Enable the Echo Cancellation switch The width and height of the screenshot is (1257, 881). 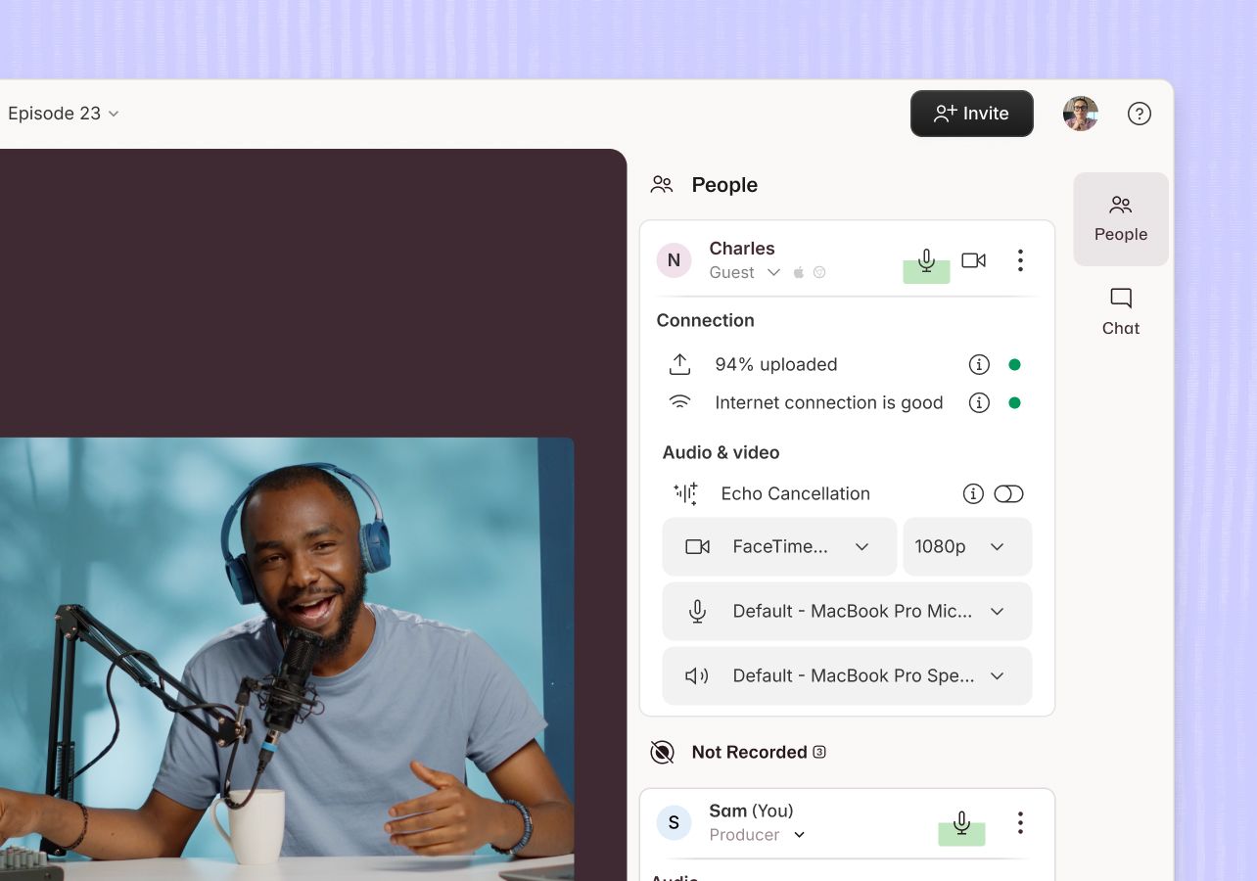(1008, 493)
